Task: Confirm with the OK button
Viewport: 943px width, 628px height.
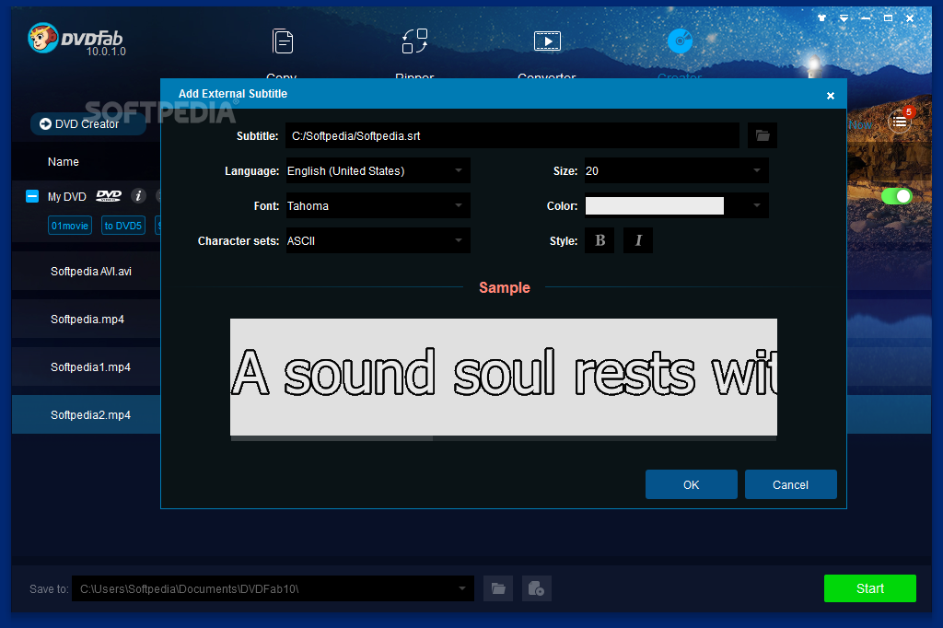Action: point(691,484)
